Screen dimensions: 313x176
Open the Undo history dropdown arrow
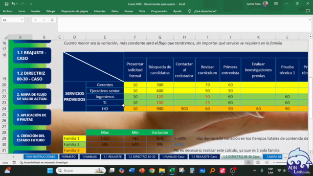(17, 4)
